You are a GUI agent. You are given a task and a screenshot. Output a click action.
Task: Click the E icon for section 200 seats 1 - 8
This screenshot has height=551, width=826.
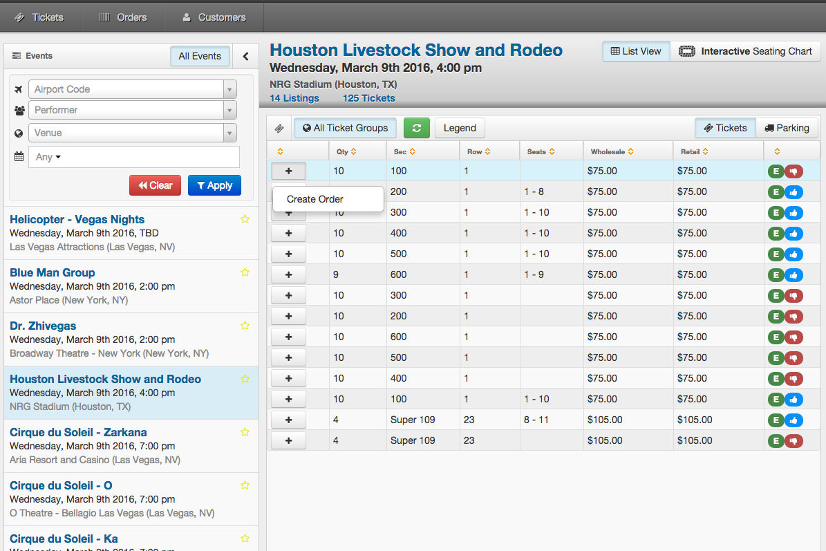click(x=776, y=192)
